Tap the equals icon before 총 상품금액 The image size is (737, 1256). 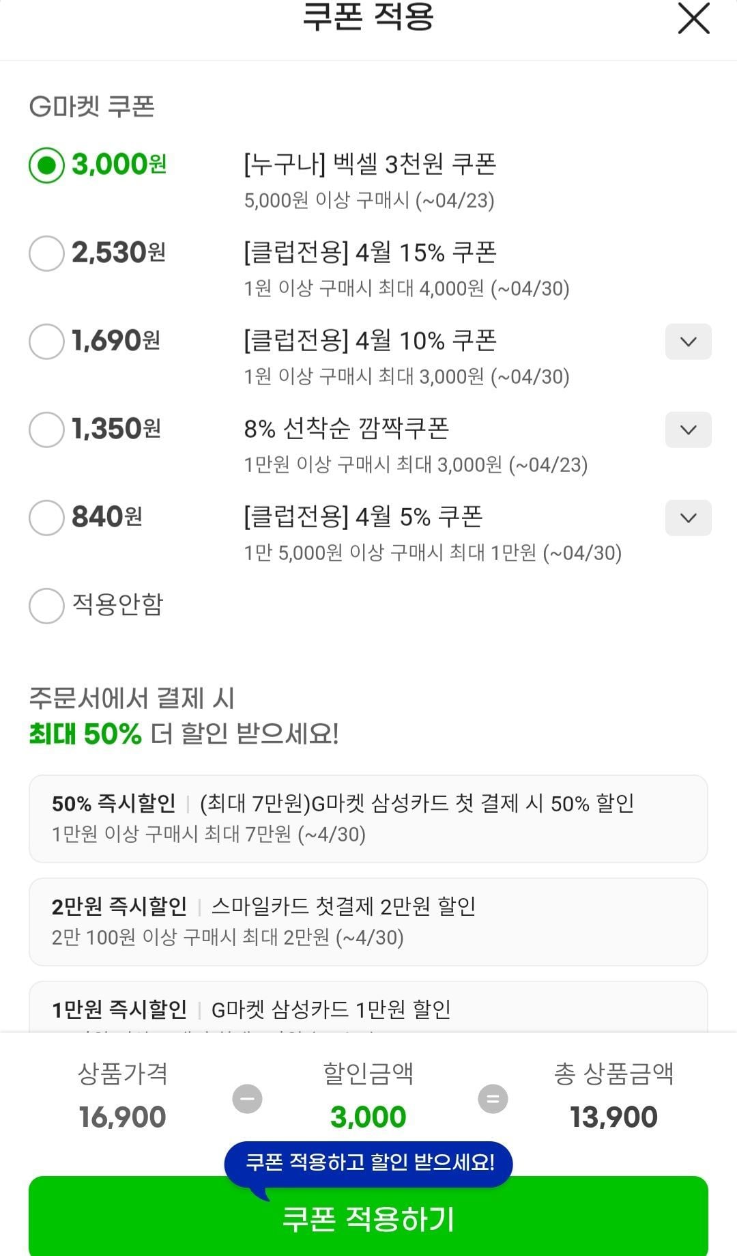[x=493, y=1099]
